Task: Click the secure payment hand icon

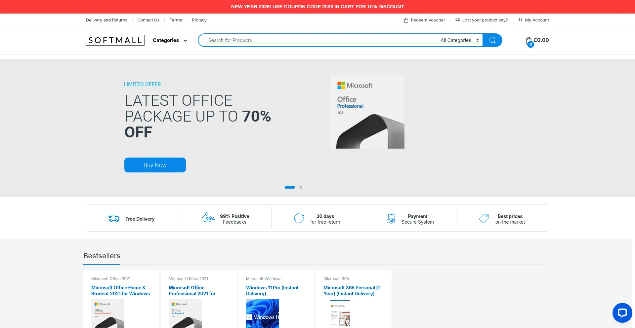Action: 391,218
